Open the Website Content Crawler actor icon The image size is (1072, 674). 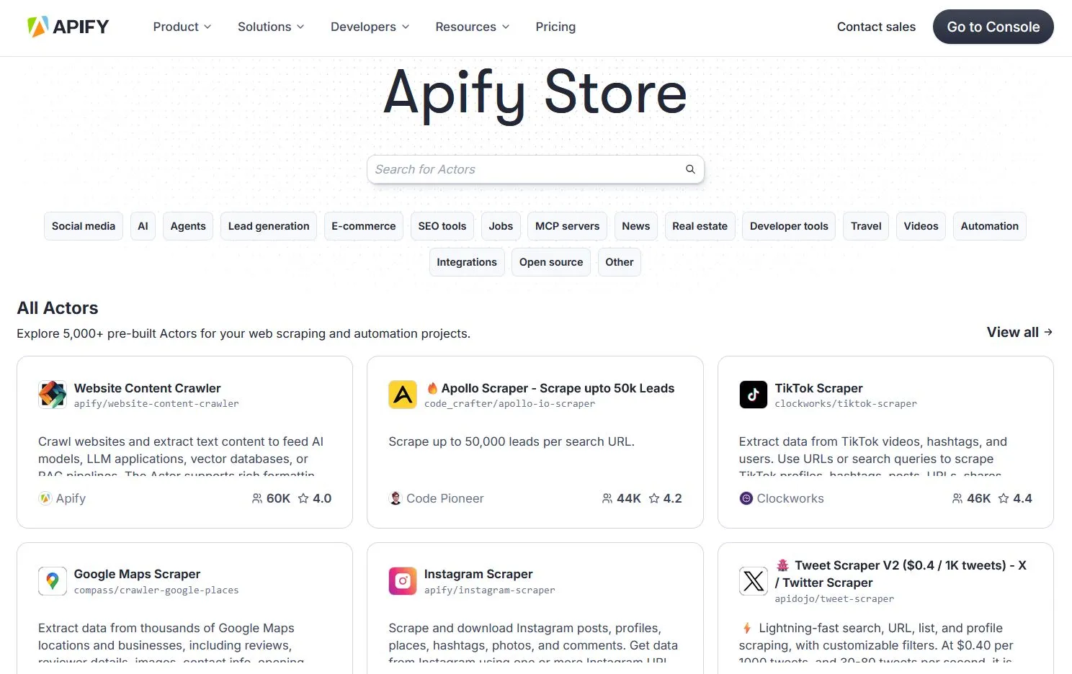[53, 395]
